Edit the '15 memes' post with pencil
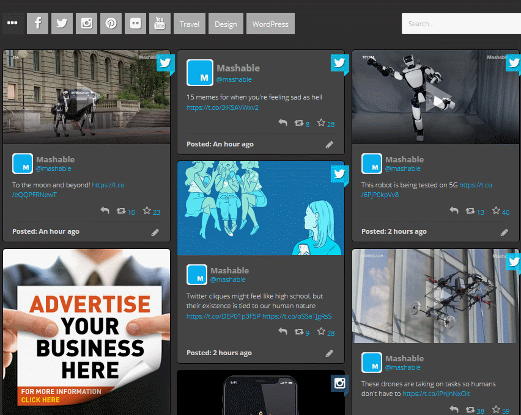Viewport: 521px width, 415px height. (329, 145)
